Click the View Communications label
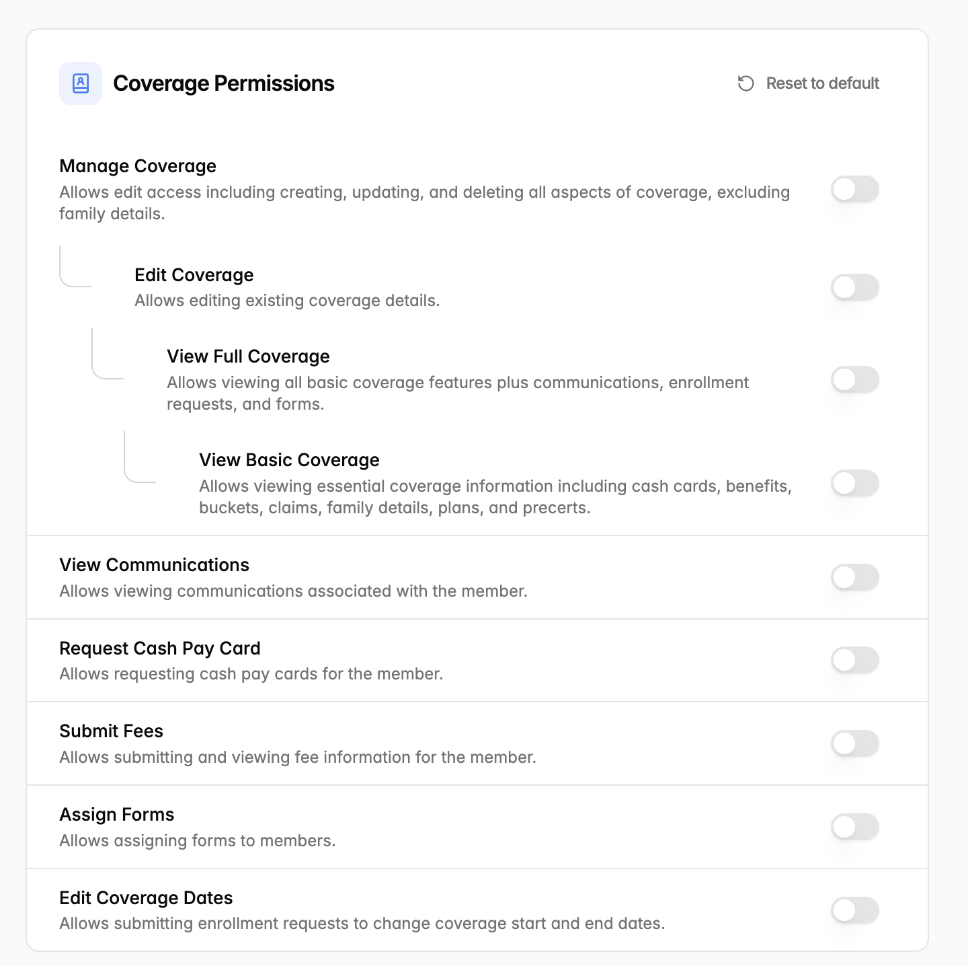Image resolution: width=968 pixels, height=966 pixels. click(154, 565)
